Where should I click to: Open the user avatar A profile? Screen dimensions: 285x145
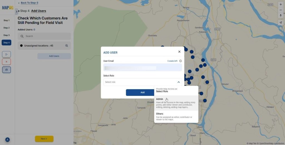(x=7, y=139)
